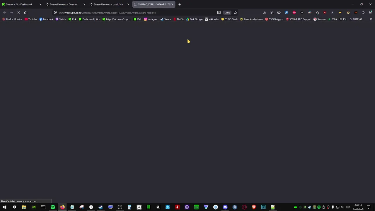The height and width of the screenshot is (211, 375).
Task: Open Discord from the taskbar
Action: (225, 207)
